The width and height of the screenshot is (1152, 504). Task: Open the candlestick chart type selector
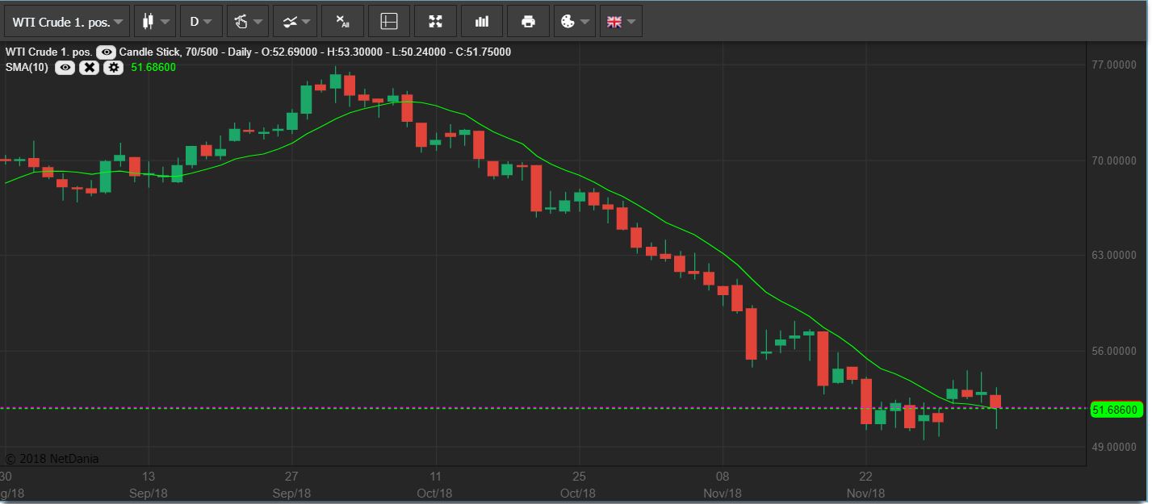(154, 22)
